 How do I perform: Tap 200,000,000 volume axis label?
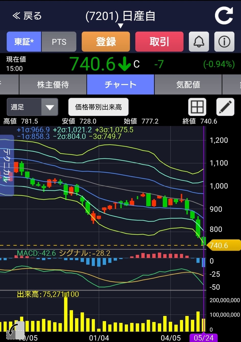tap(225, 300)
